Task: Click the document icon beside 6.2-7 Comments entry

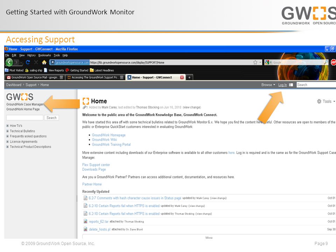Action: (85, 198)
